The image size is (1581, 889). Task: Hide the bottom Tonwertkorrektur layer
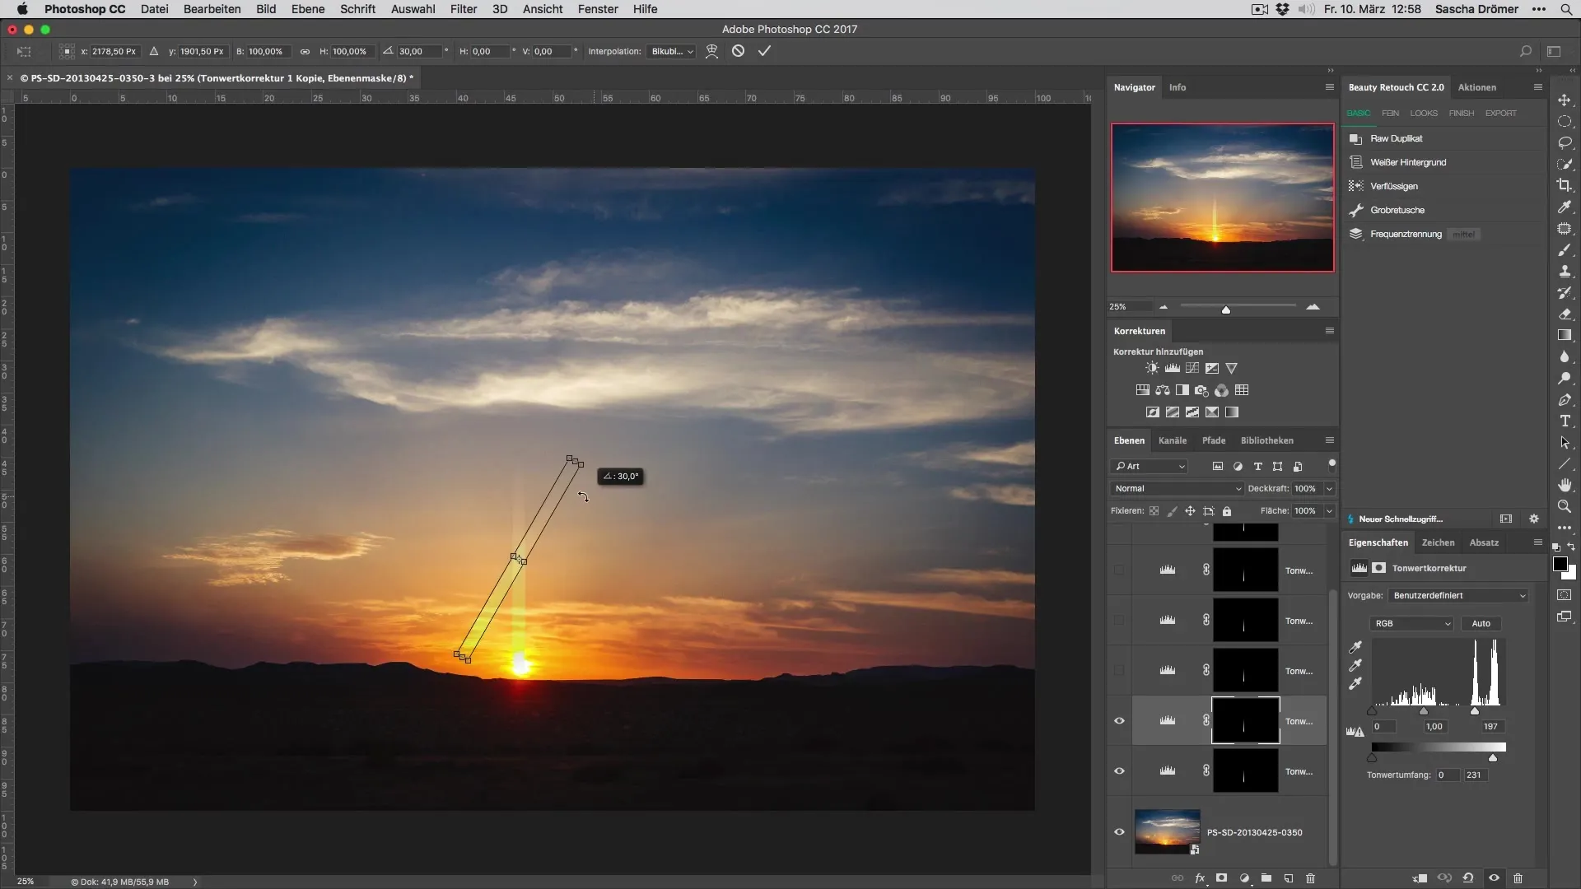pos(1119,771)
